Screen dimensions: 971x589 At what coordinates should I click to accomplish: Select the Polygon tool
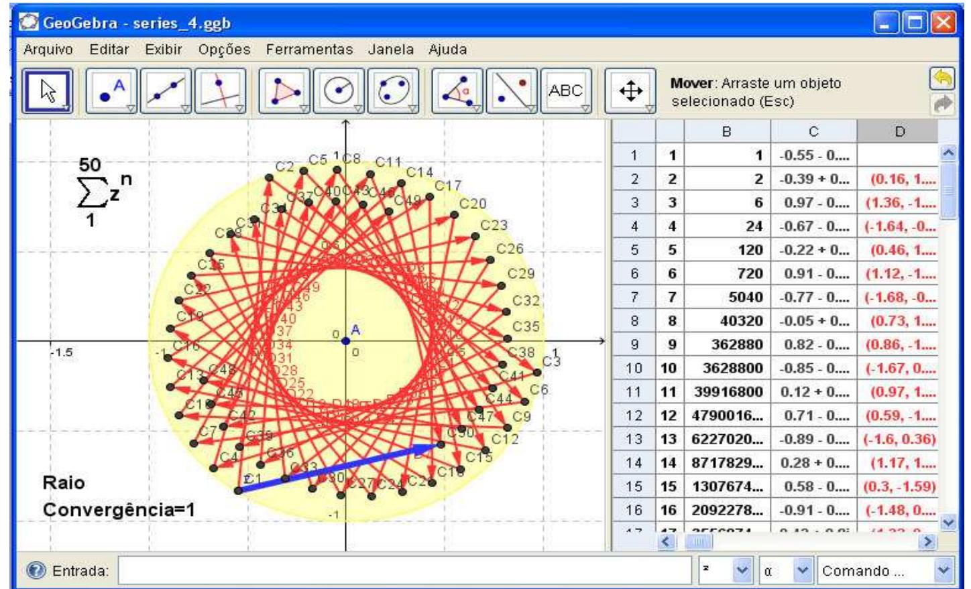(284, 90)
